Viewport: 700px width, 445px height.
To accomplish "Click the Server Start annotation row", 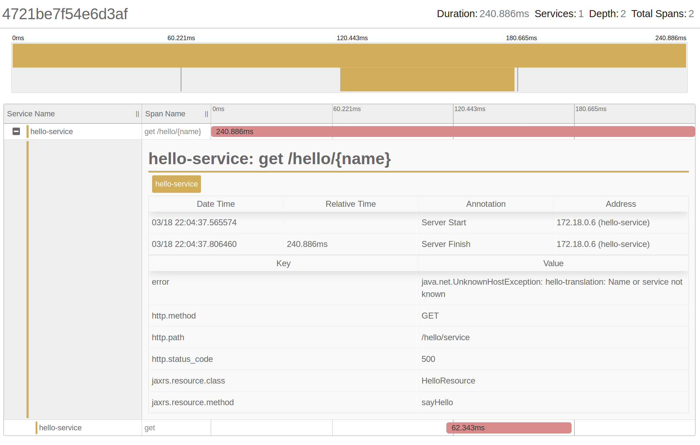I will coord(444,222).
